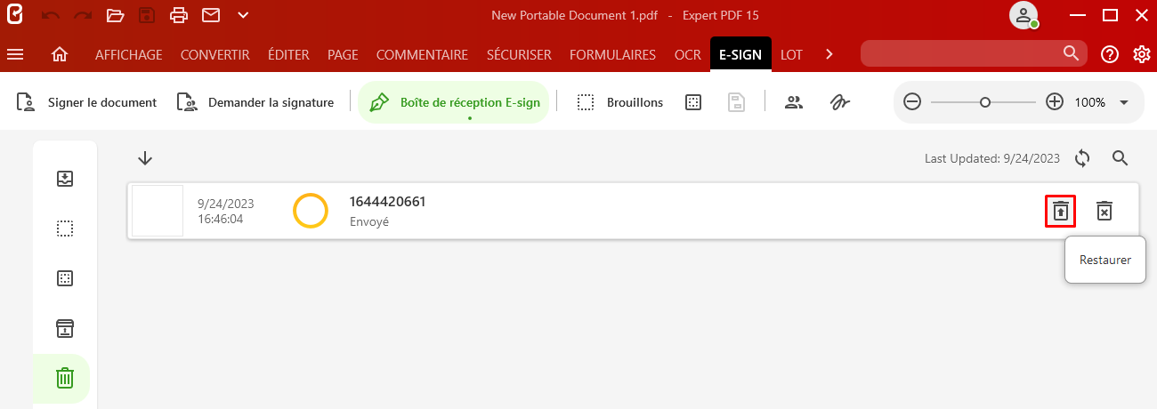The image size is (1157, 409).
Task: Go to the Home screen icon
Action: (60, 54)
